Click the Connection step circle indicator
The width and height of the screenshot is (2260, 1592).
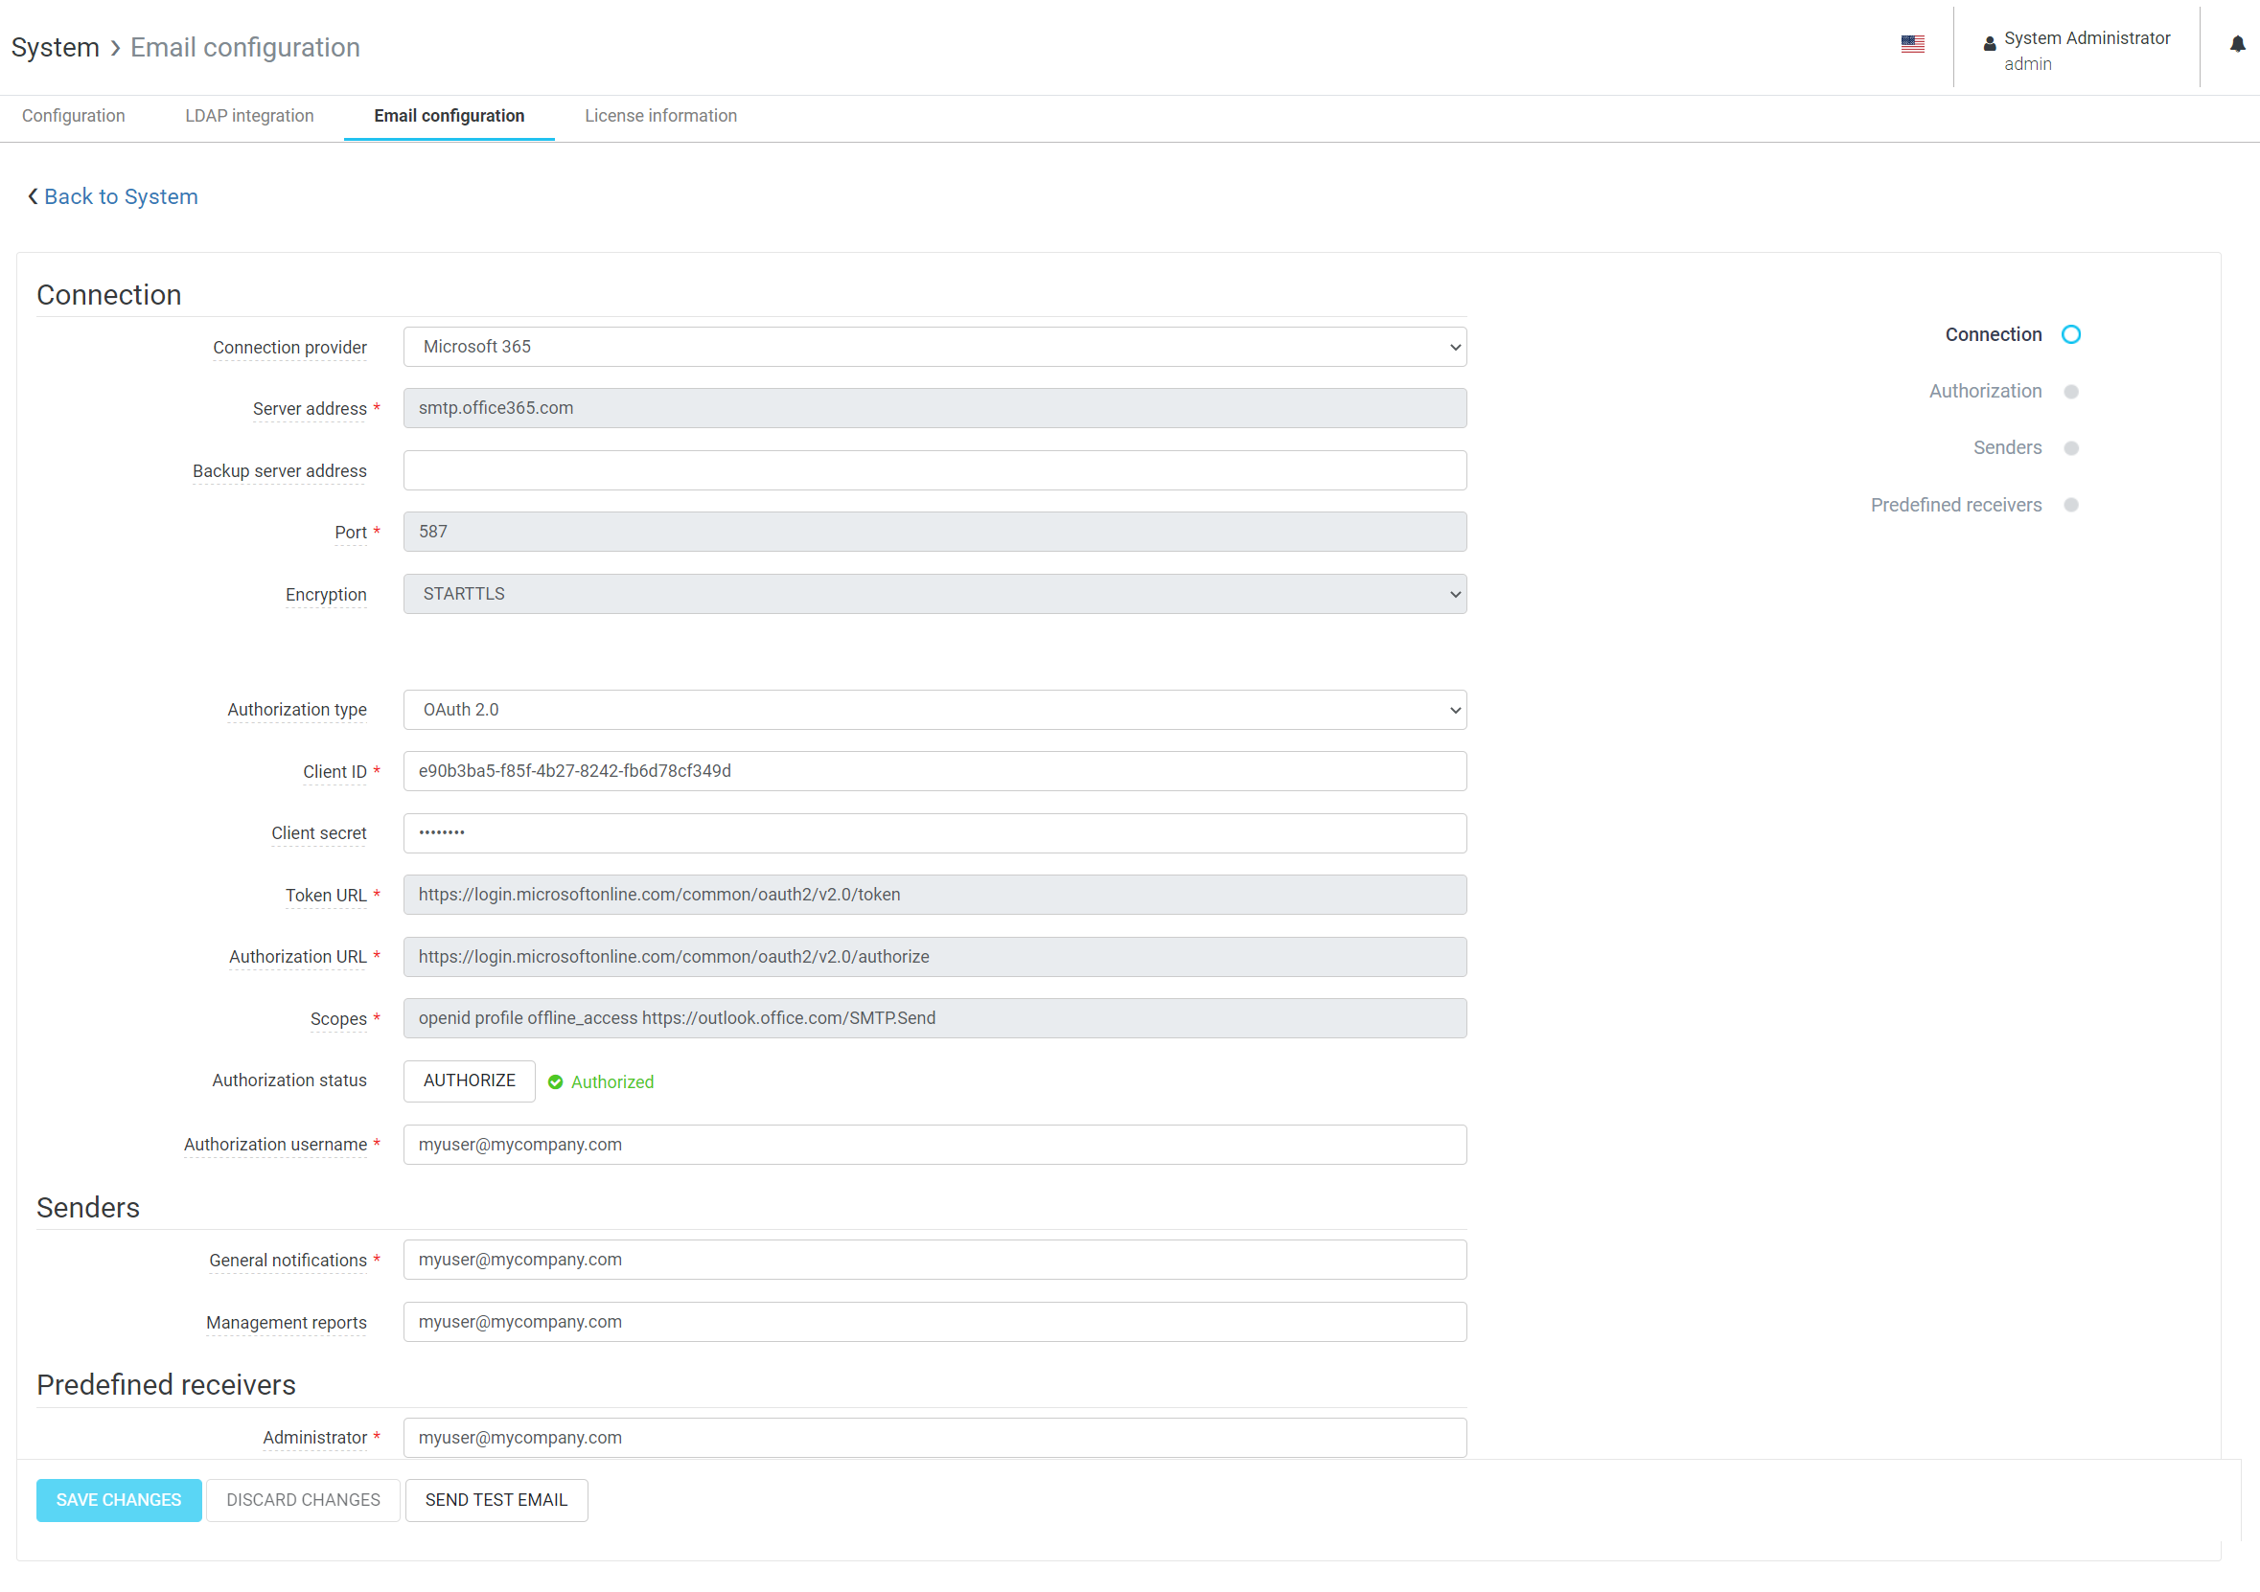[2070, 334]
